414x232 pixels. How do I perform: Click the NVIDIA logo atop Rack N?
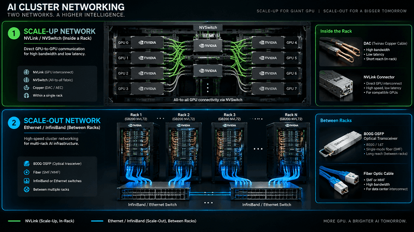(292, 125)
